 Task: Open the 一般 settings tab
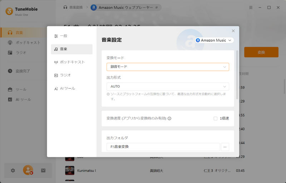pyautogui.click(x=71, y=36)
